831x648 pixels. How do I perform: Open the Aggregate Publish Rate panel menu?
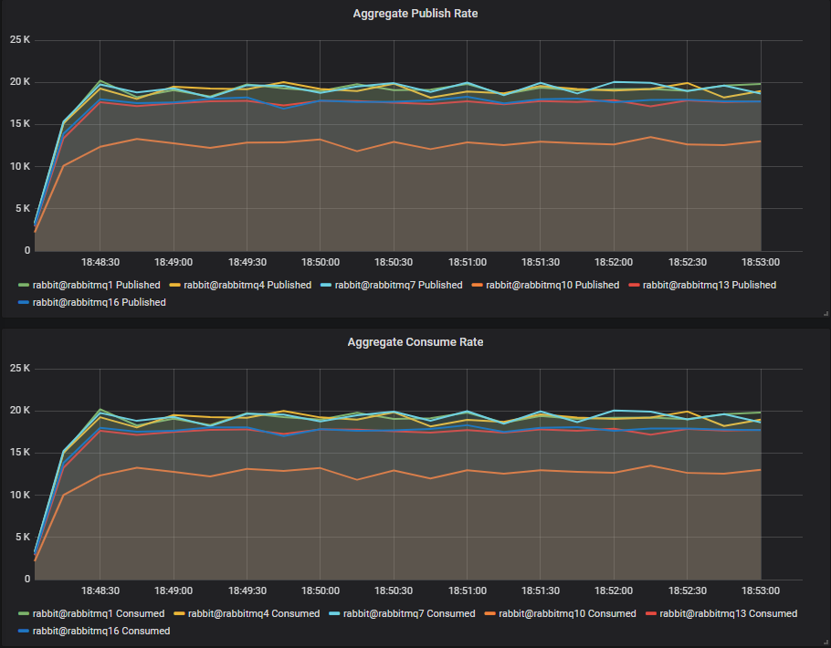pyautogui.click(x=415, y=13)
